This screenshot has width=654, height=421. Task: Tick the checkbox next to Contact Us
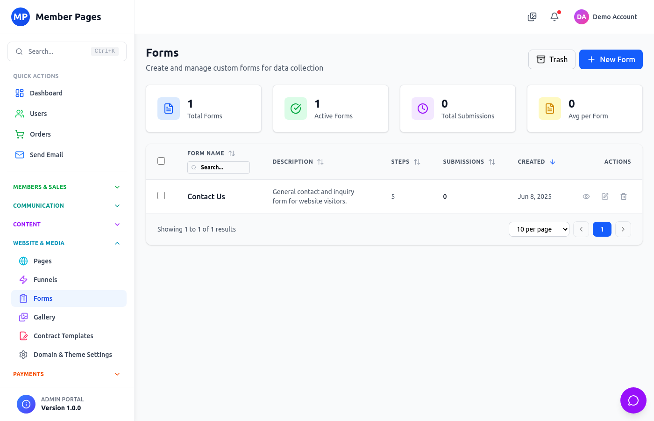161,195
